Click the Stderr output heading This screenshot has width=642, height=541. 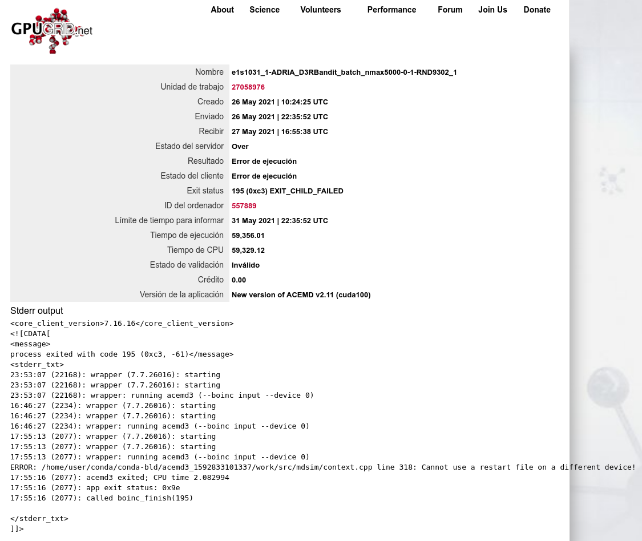click(x=37, y=310)
